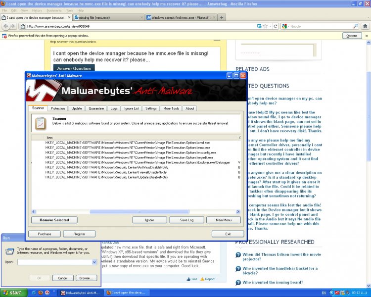Click Options on popup notification bar
Image resolution: width=371 pixels, height=297 pixels.
[x=352, y=36]
